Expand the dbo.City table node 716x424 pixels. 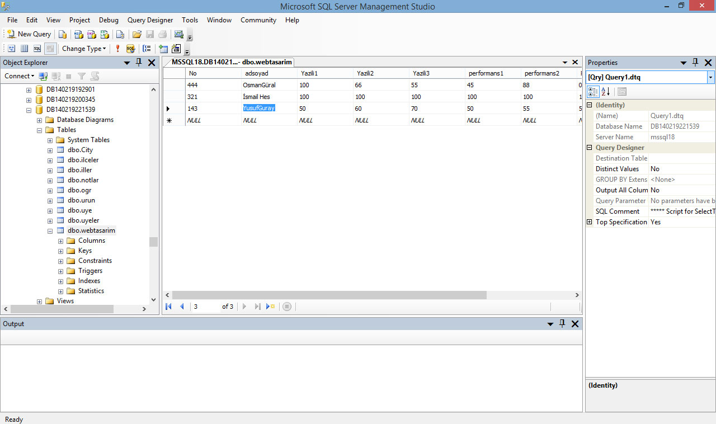(50, 150)
